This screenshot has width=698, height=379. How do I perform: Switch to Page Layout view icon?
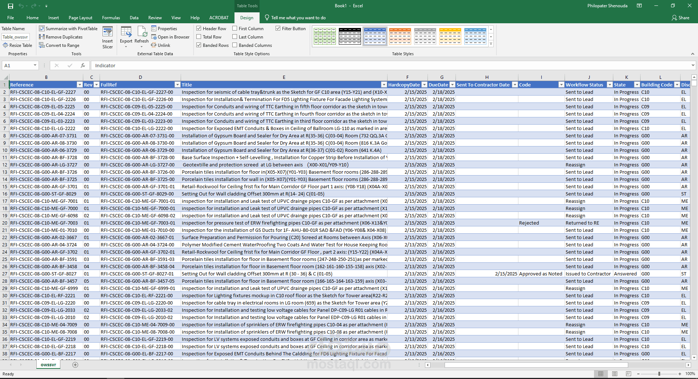[x=615, y=374]
